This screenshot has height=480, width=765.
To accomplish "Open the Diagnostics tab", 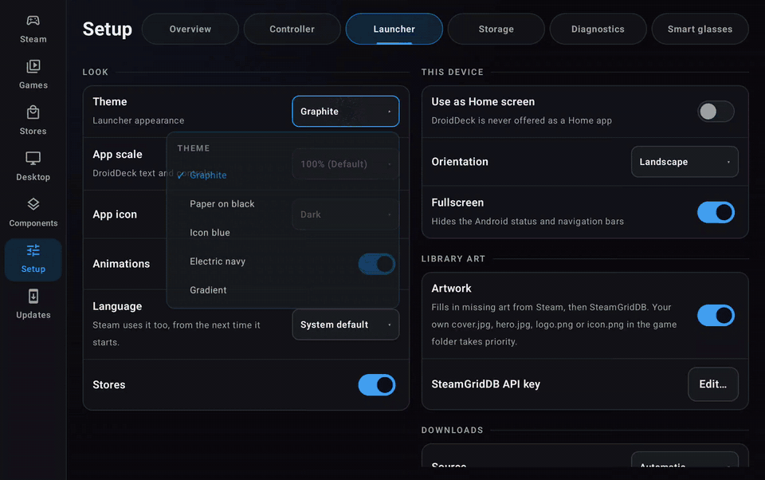I will point(598,29).
